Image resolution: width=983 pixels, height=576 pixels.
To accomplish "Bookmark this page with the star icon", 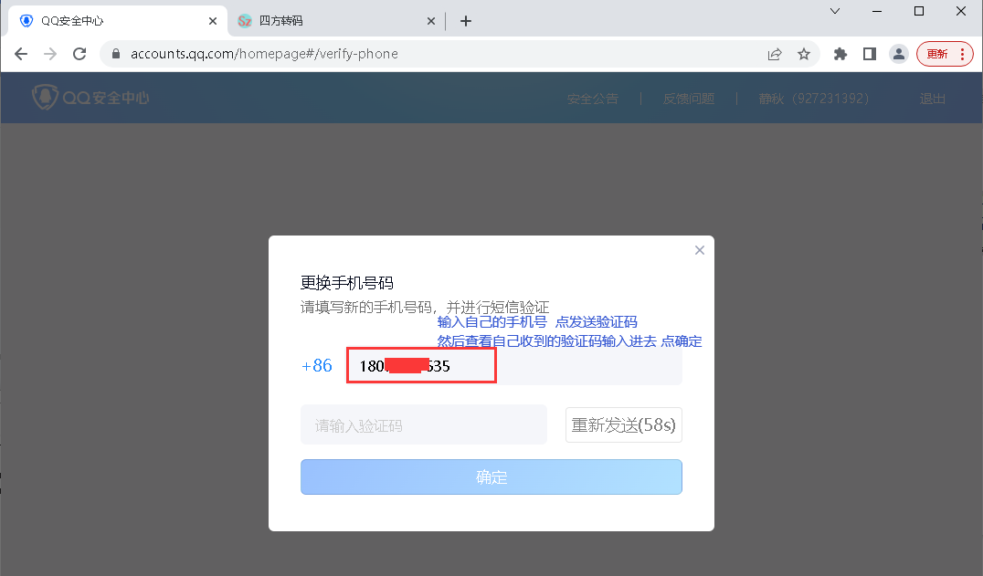I will point(804,54).
